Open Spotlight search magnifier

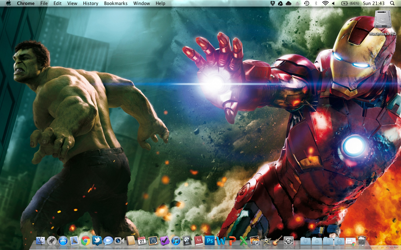pyautogui.click(x=392, y=3)
